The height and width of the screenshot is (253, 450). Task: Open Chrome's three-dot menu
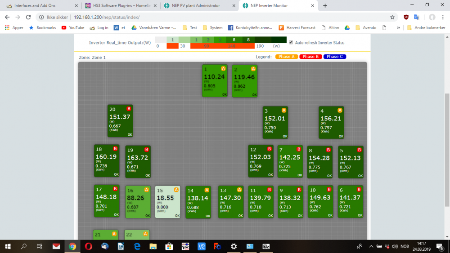coord(443,17)
